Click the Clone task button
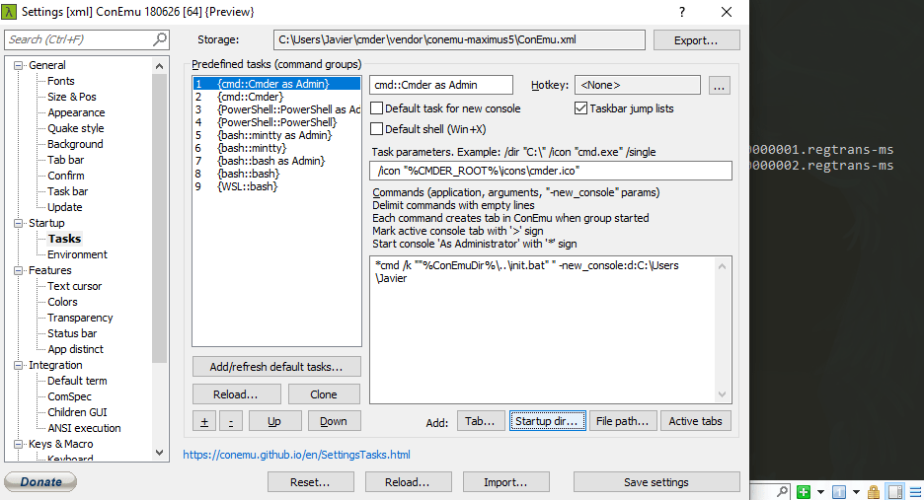 [x=324, y=394]
